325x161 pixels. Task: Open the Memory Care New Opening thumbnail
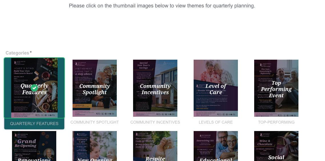tap(95, 146)
